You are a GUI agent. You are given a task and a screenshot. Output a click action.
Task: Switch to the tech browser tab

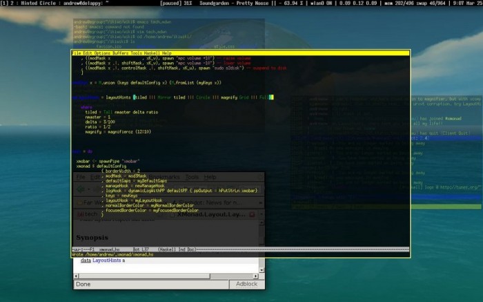pos(87,214)
